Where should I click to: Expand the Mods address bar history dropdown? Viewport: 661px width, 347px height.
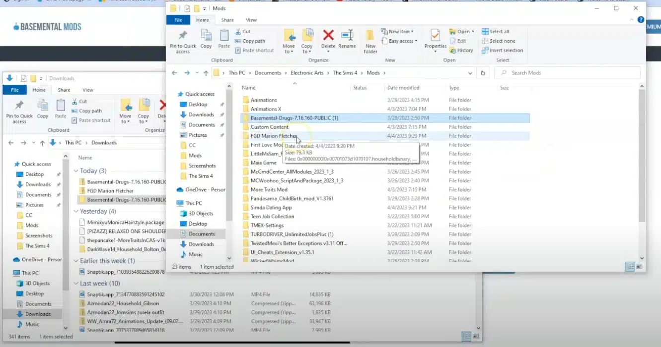pyautogui.click(x=470, y=73)
